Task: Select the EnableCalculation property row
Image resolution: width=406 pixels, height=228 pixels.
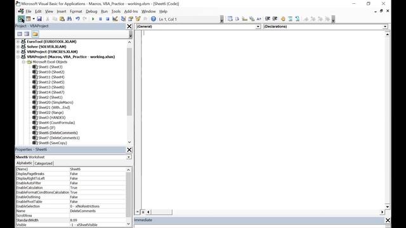Action: click(x=70, y=187)
